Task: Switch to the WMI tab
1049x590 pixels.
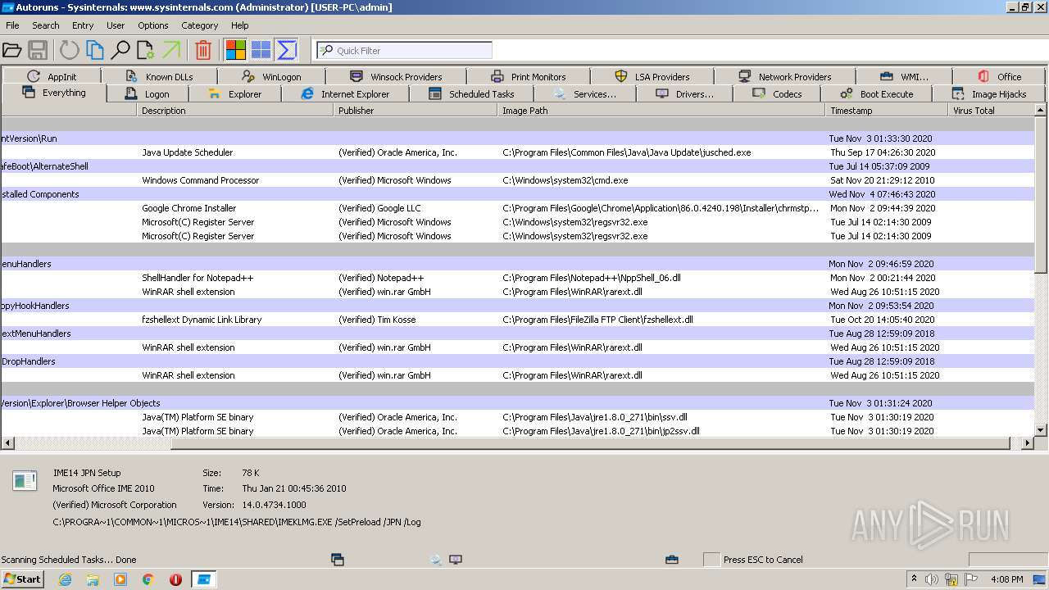Action: click(904, 76)
